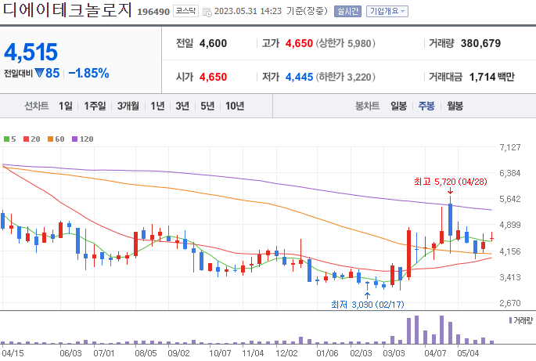
Task: Click the stock name 디에이테크놀로지
Action: 67,10
